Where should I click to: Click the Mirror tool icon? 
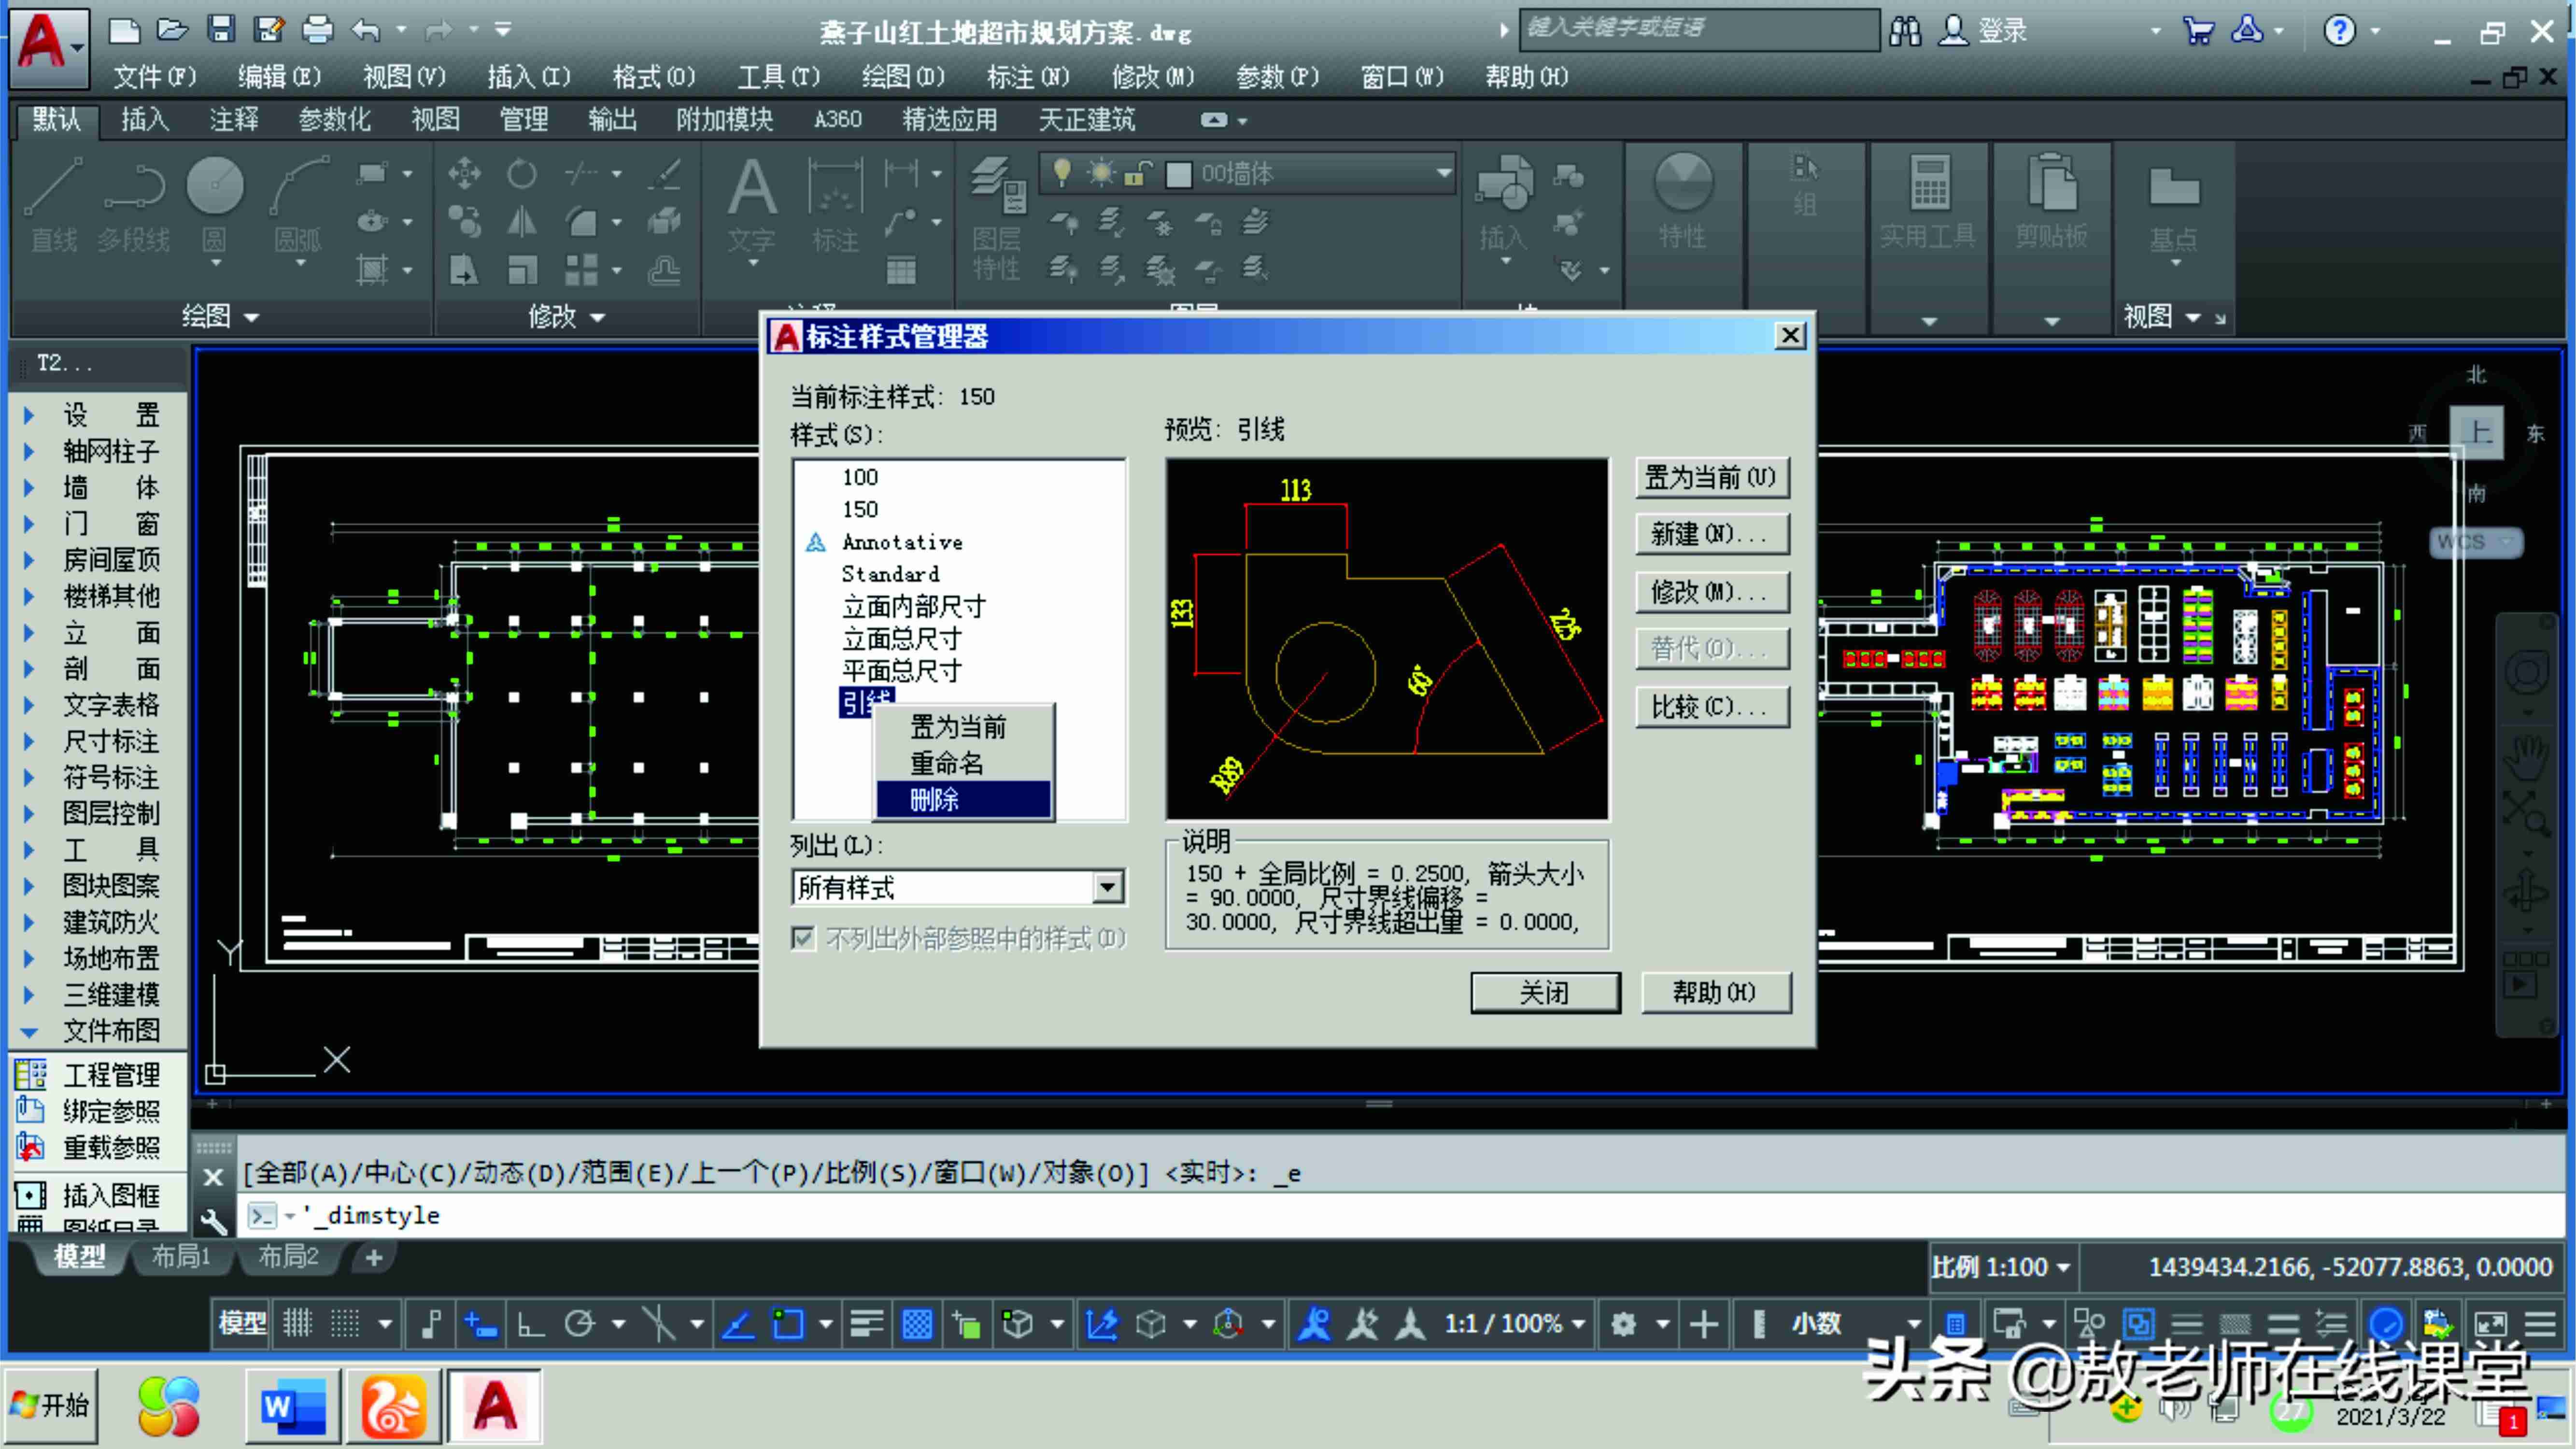[x=521, y=221]
